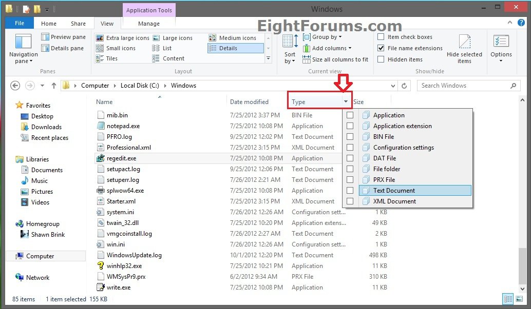
Task: Click the Hide selected items icon
Action: coord(464,49)
